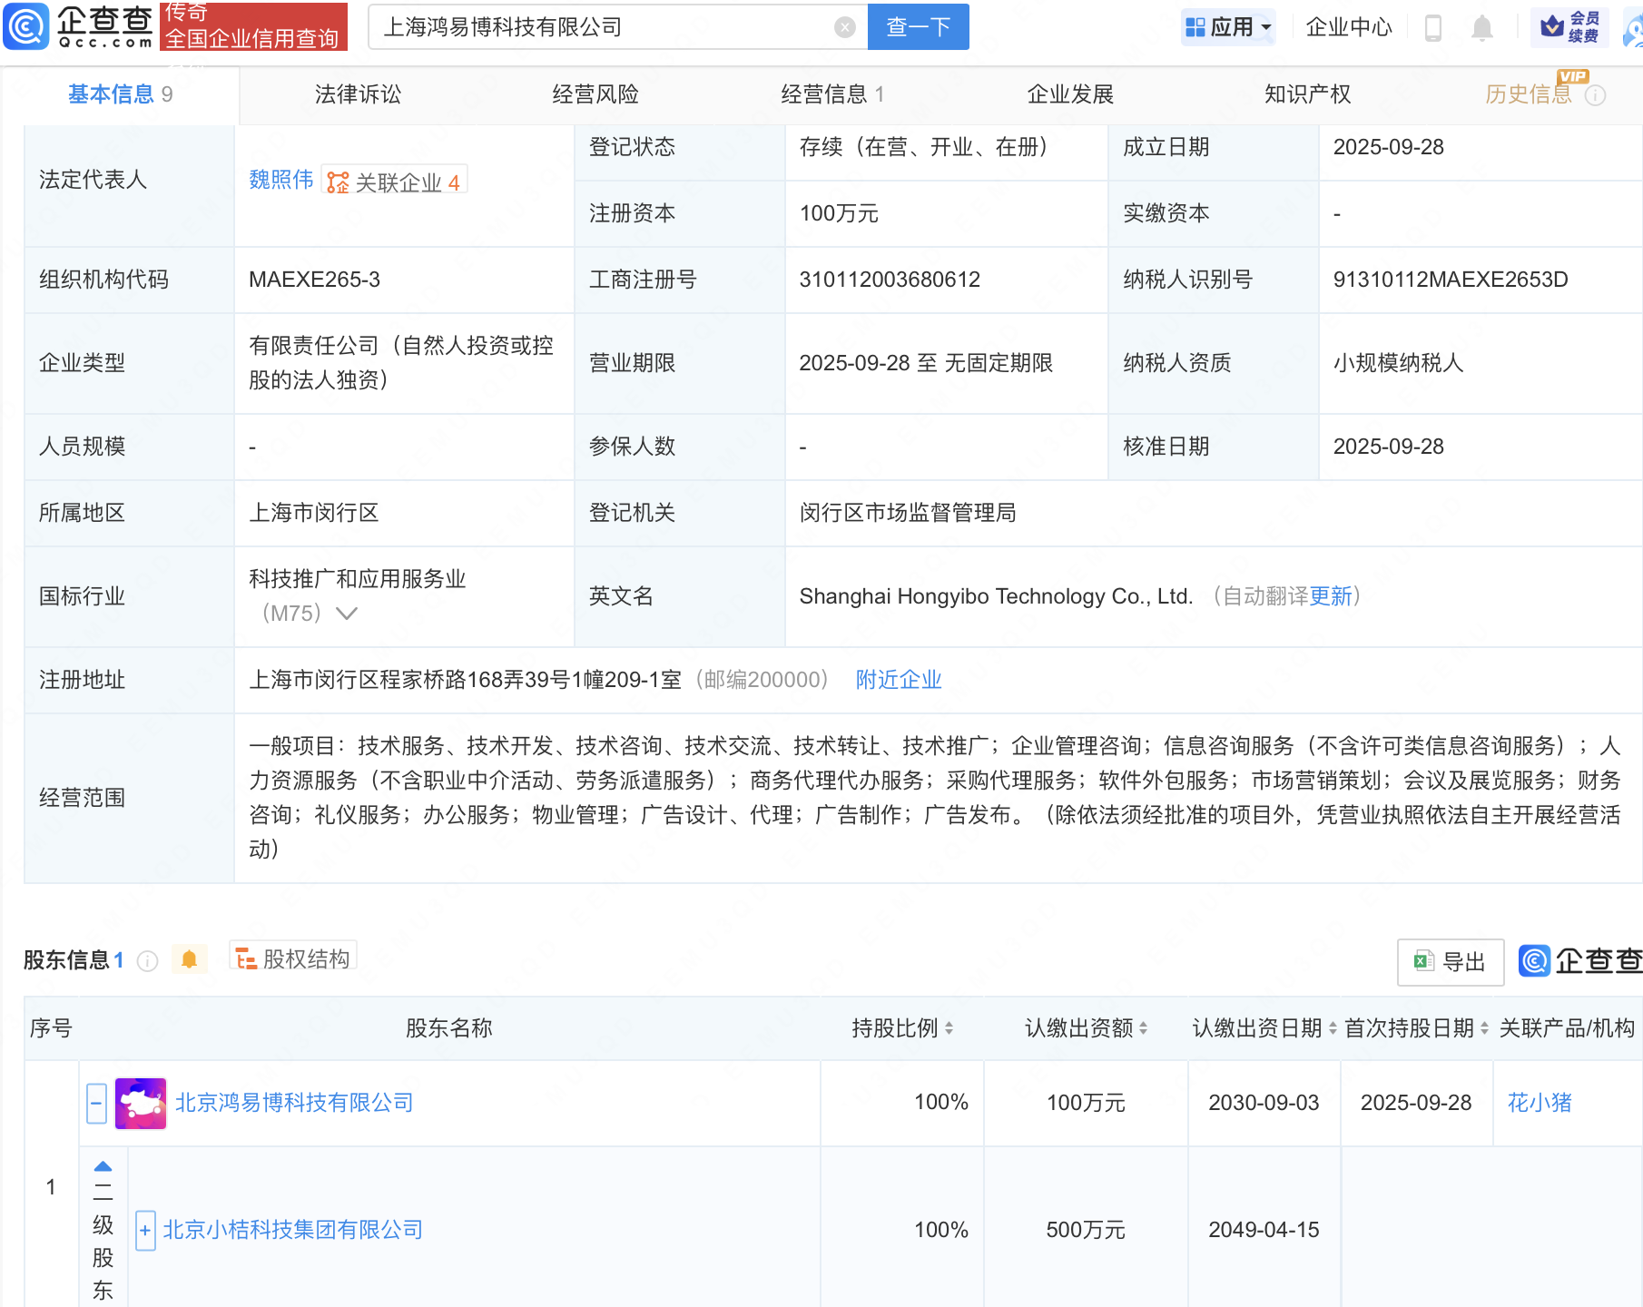
Task: Open the 知识产权 tab
Action: (1306, 93)
